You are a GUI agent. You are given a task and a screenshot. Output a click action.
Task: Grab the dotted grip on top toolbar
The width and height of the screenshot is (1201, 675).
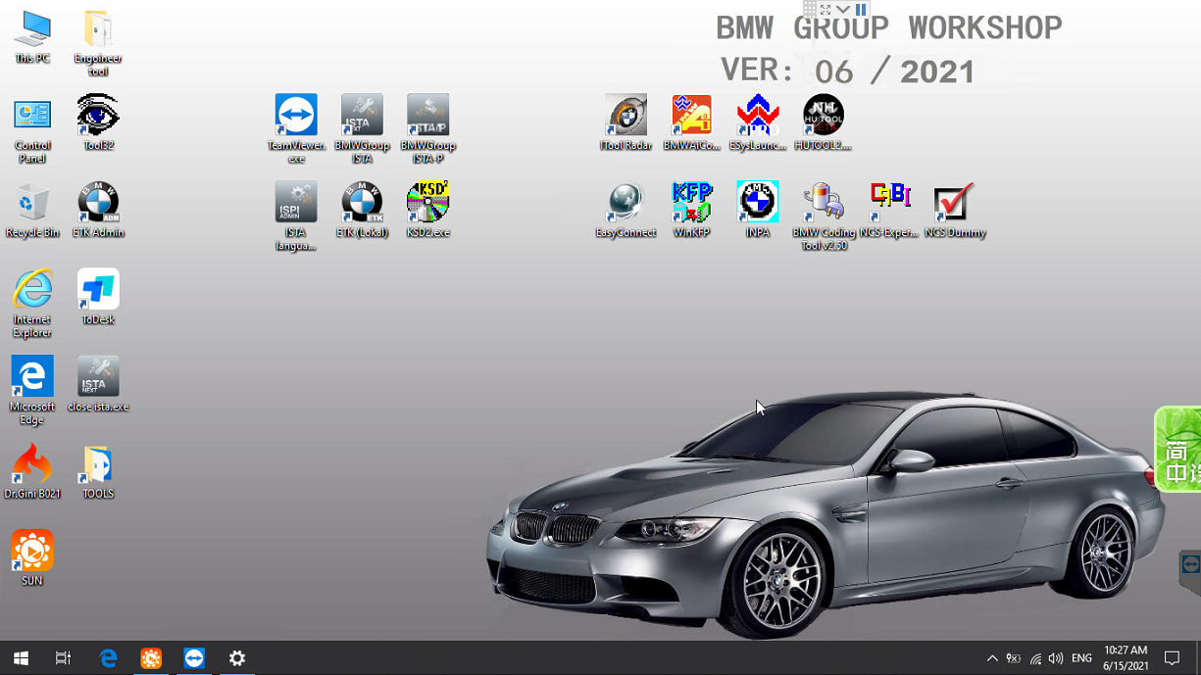(810, 9)
